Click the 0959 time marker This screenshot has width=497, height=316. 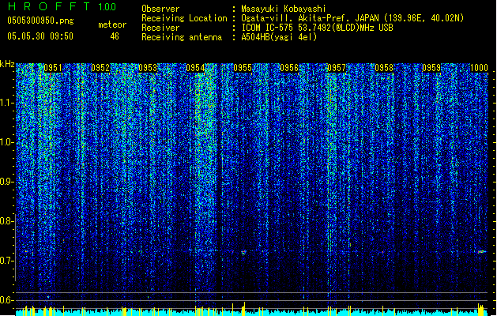(431, 68)
